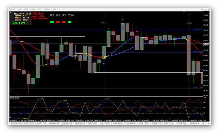219x133 pixels.
Task: Switch to the AUDNZD,M30 chart tab
Action: pos(54,123)
